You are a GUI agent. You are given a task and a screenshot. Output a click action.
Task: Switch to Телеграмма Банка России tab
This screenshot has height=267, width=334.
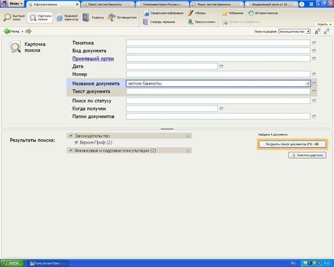point(162,4)
